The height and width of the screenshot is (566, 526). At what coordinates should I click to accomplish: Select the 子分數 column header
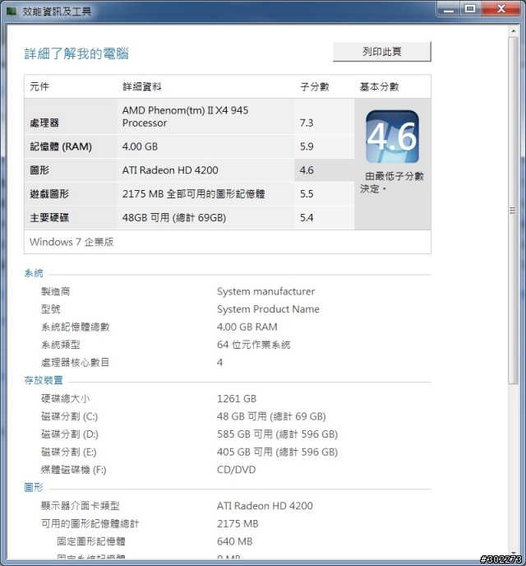click(x=315, y=86)
